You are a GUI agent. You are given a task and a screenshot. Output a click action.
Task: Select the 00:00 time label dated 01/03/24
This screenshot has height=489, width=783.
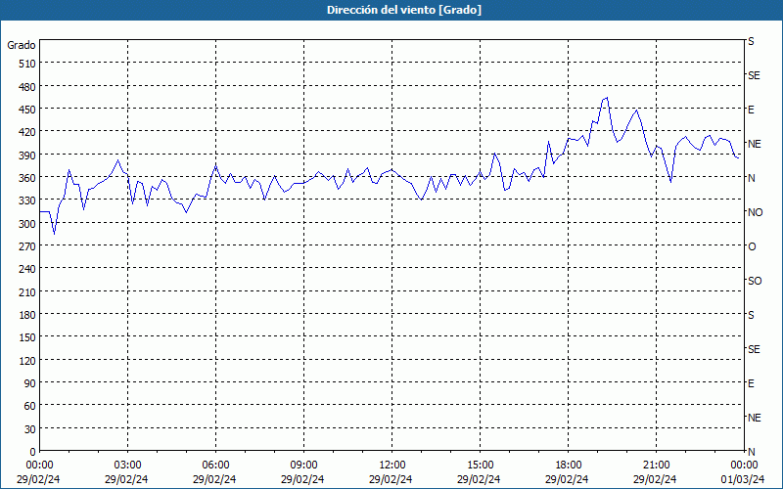(744, 466)
